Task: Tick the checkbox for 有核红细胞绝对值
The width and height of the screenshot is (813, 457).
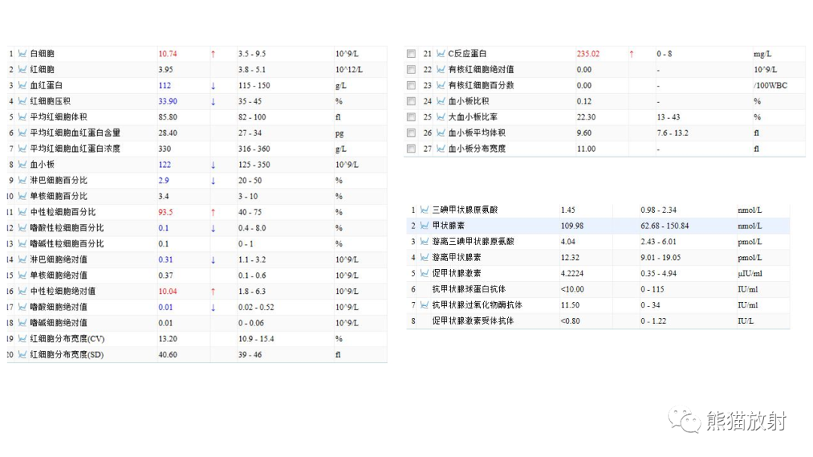Action: click(x=411, y=69)
